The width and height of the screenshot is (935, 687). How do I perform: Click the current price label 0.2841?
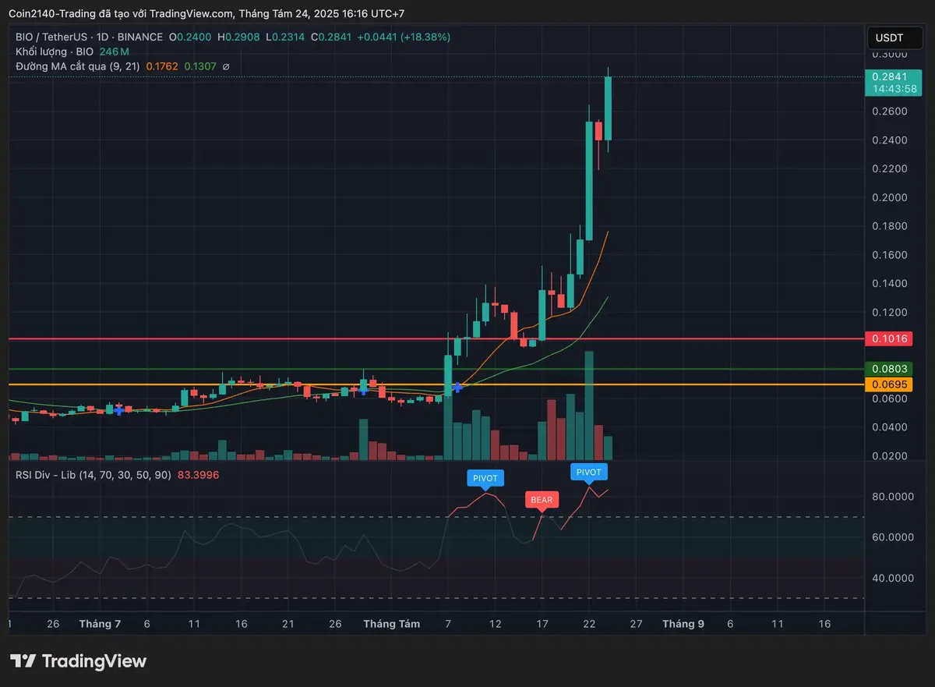(x=889, y=77)
